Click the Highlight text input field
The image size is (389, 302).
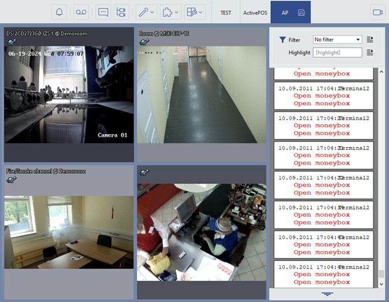coord(337,52)
